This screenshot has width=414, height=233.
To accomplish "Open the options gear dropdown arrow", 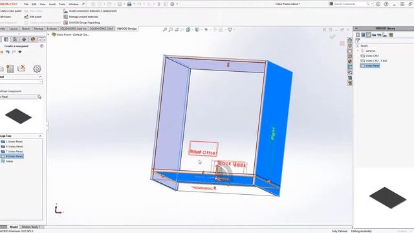I will tap(177, 4).
